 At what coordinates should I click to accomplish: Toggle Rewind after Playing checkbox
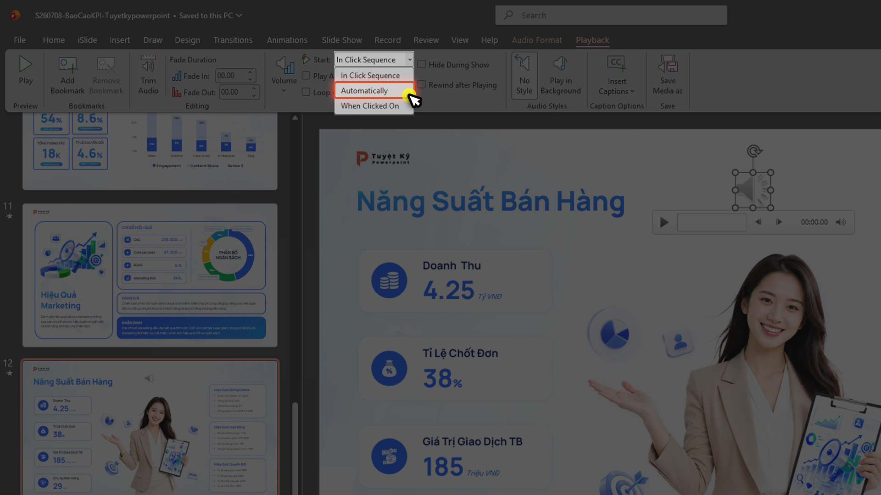[x=422, y=84]
